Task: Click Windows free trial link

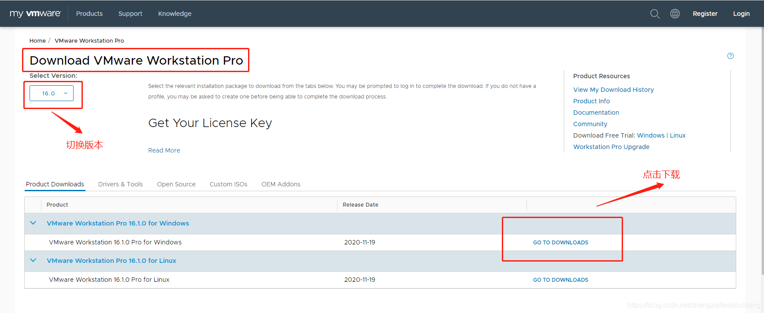Action: coord(651,135)
